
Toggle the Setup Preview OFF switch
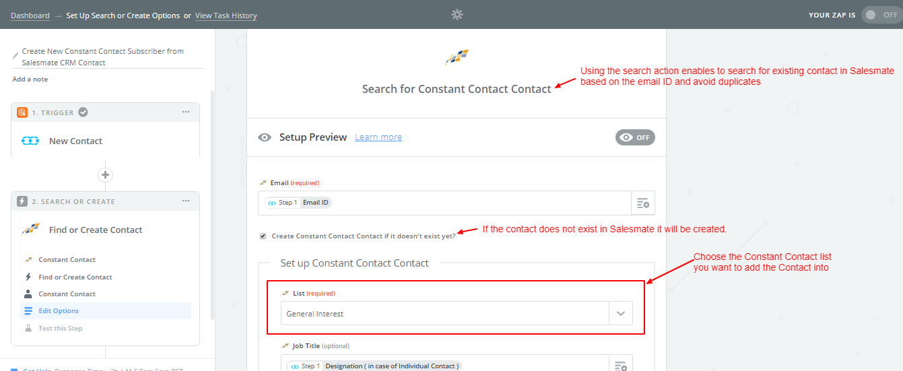click(635, 137)
